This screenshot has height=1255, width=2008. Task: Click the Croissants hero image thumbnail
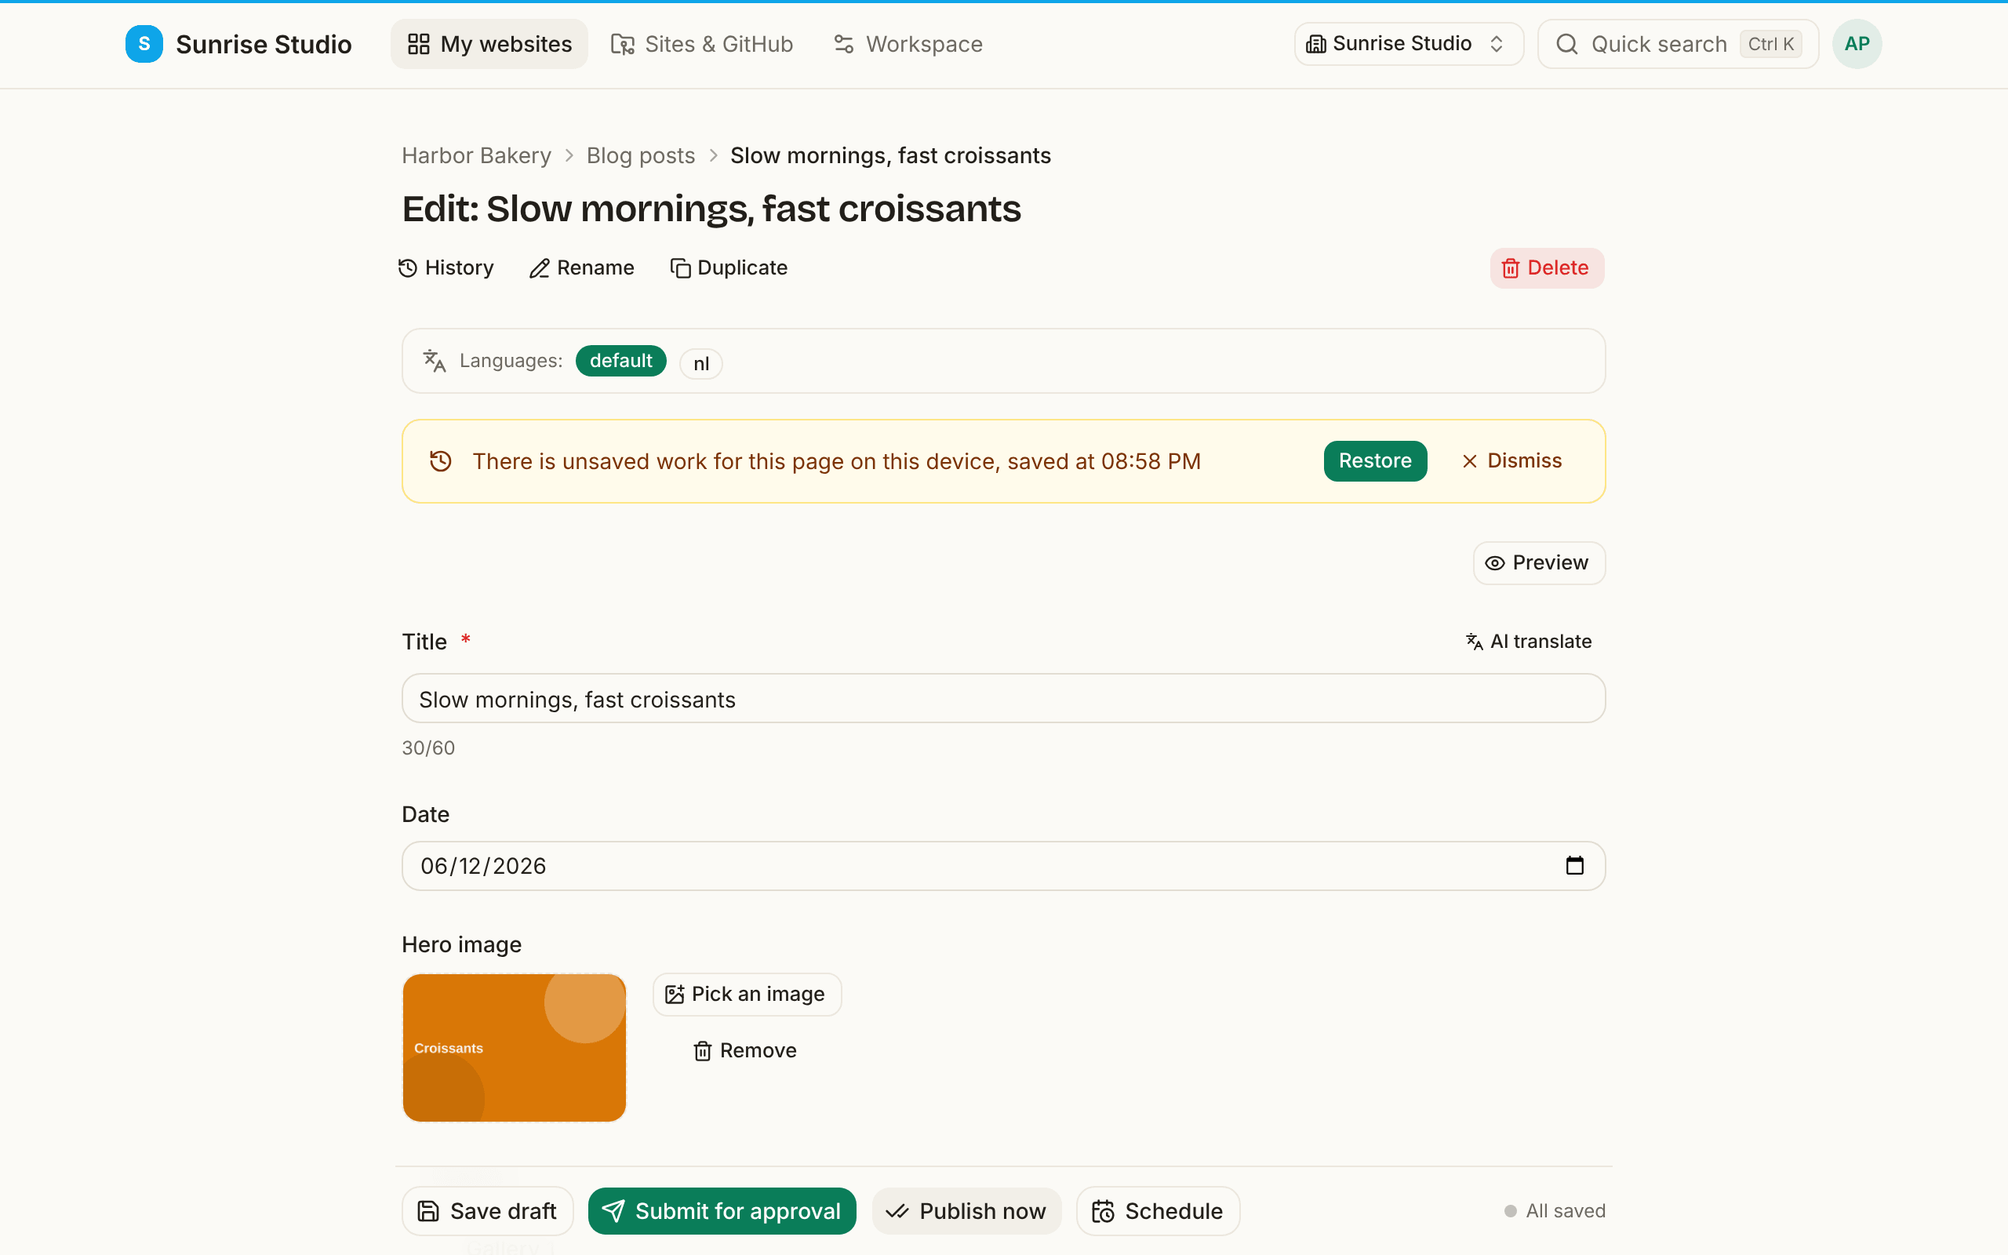(x=515, y=1047)
